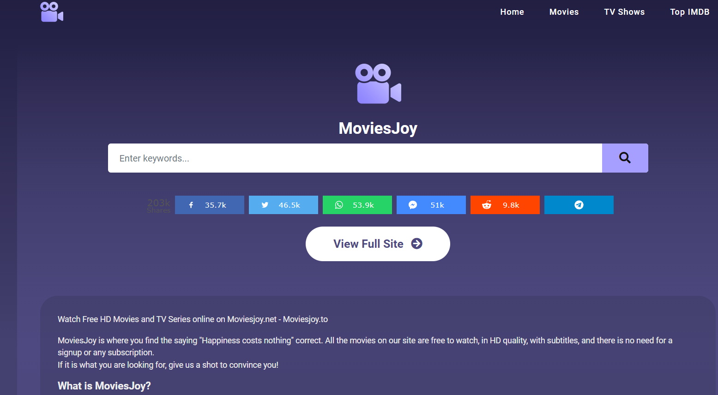Screen dimensions: 718x395
Task: Share on Twitter with 46.5k shares
Action: (x=284, y=205)
